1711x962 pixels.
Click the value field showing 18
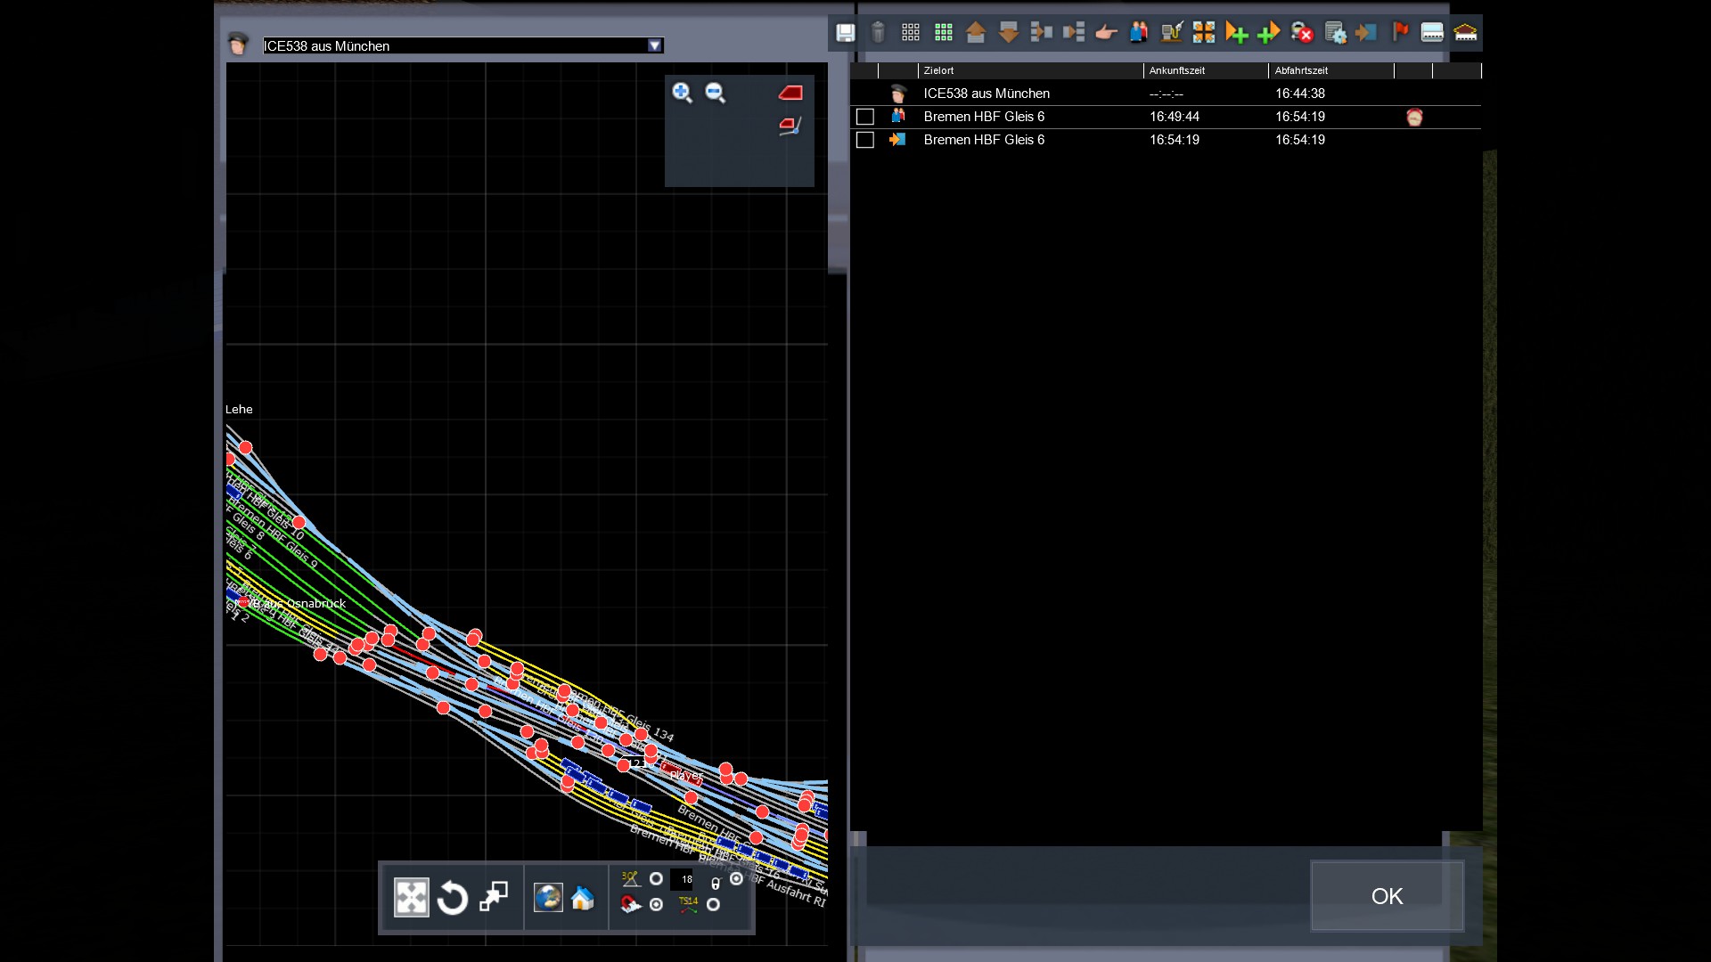pyautogui.click(x=686, y=879)
